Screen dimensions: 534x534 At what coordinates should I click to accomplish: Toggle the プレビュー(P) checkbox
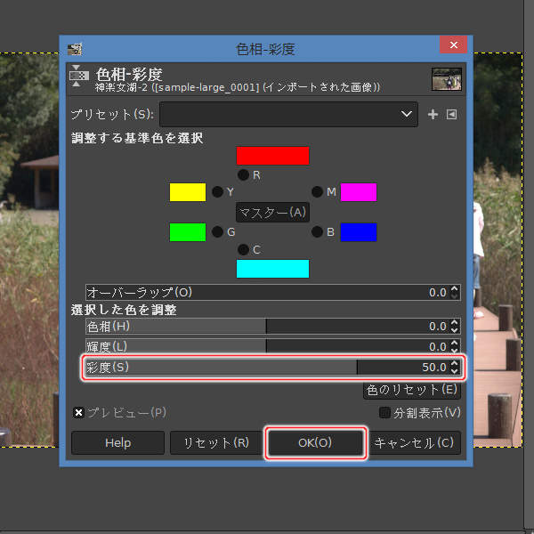tap(78, 413)
